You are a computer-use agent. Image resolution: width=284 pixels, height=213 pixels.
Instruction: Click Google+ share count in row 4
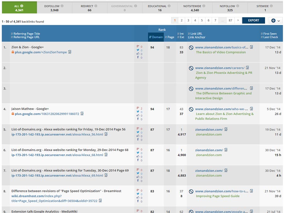click(141, 108)
